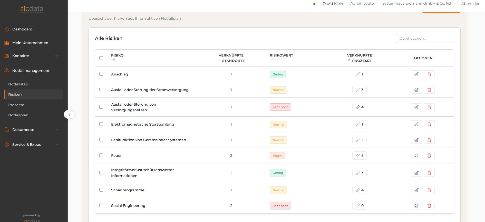Delete the Elektromagnetische Störstrahlung risk

click(429, 124)
